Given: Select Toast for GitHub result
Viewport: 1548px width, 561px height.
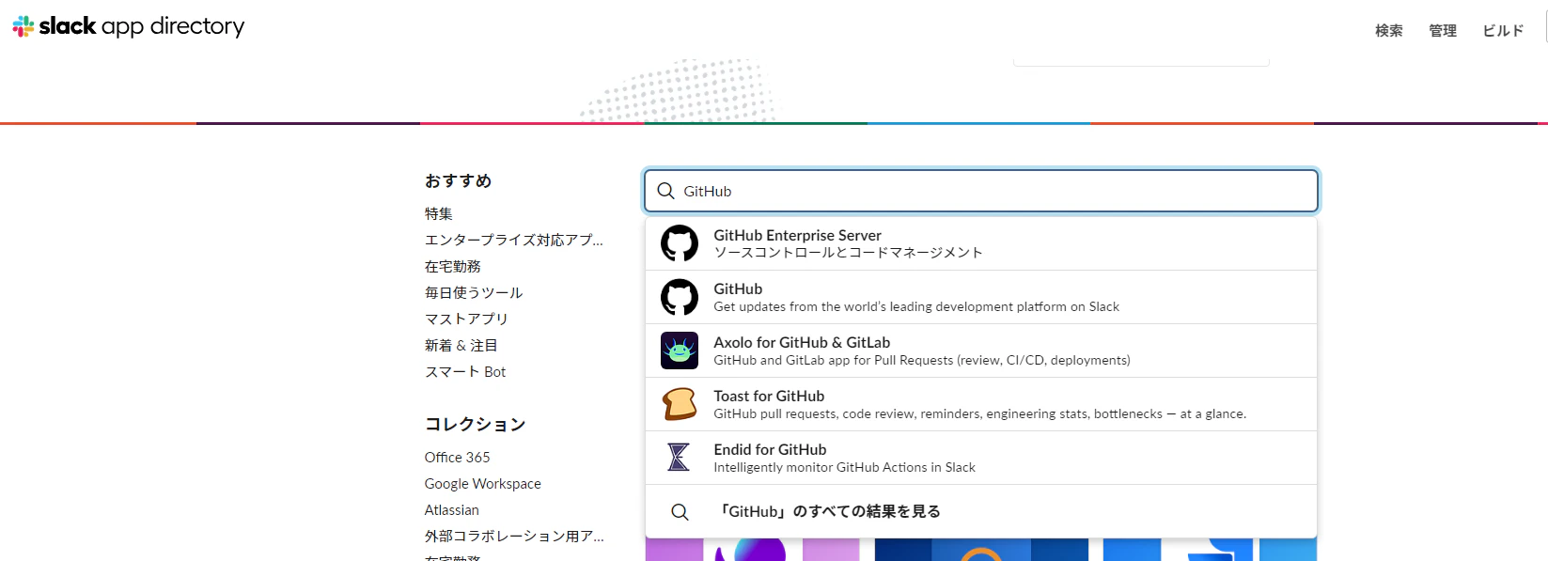Looking at the screenshot, I should [x=981, y=404].
